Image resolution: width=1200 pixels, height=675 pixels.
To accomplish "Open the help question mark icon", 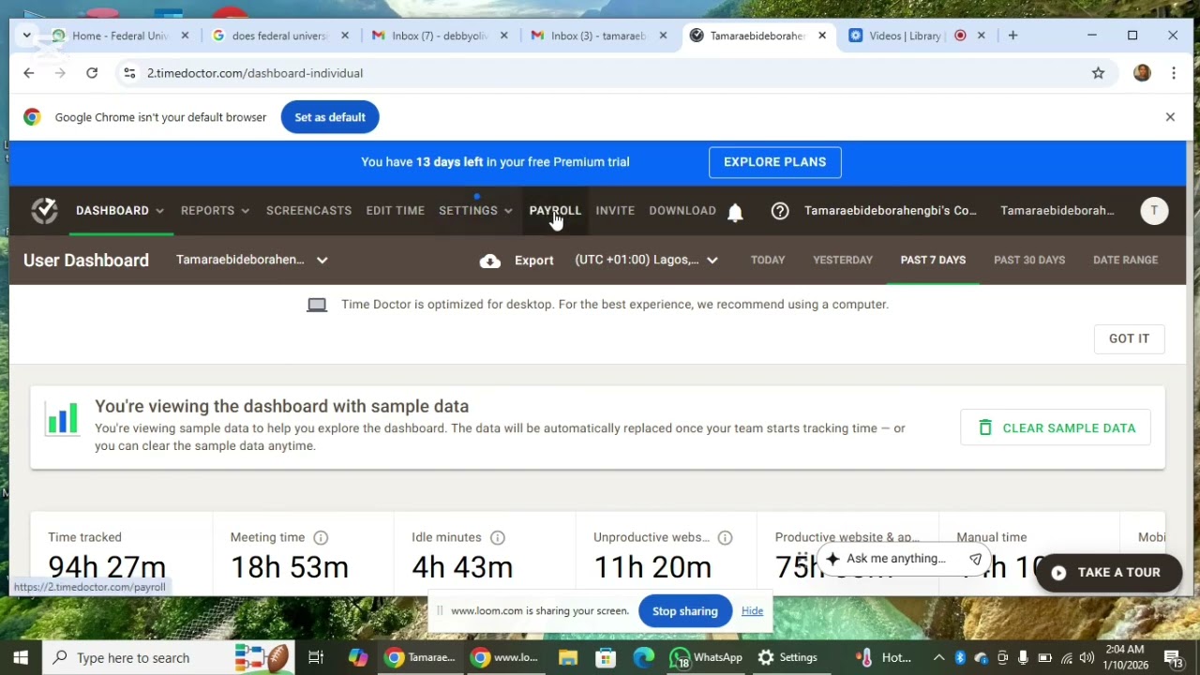I will pos(780,211).
